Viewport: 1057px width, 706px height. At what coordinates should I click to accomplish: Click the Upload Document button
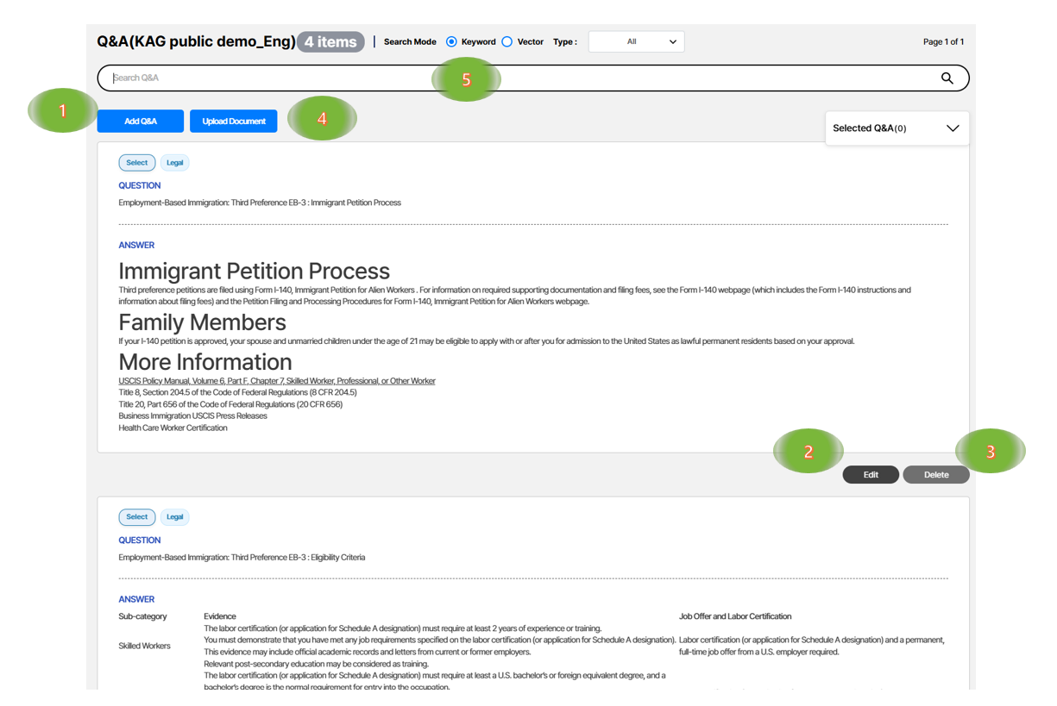click(234, 122)
